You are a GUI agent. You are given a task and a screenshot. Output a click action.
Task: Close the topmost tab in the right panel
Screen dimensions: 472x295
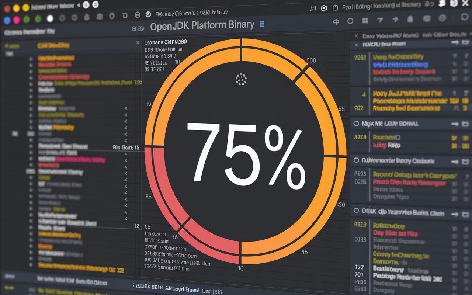click(x=356, y=36)
